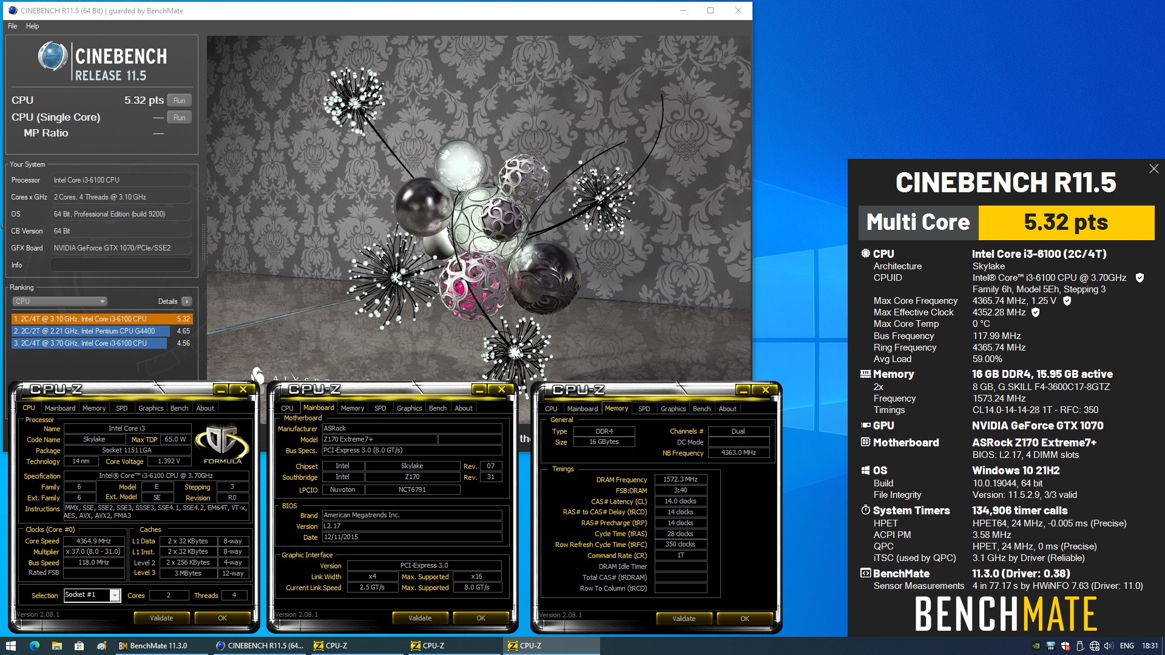Switch to BenchMate 11.3.0 taskbar button
The image size is (1165, 655).
click(161, 646)
